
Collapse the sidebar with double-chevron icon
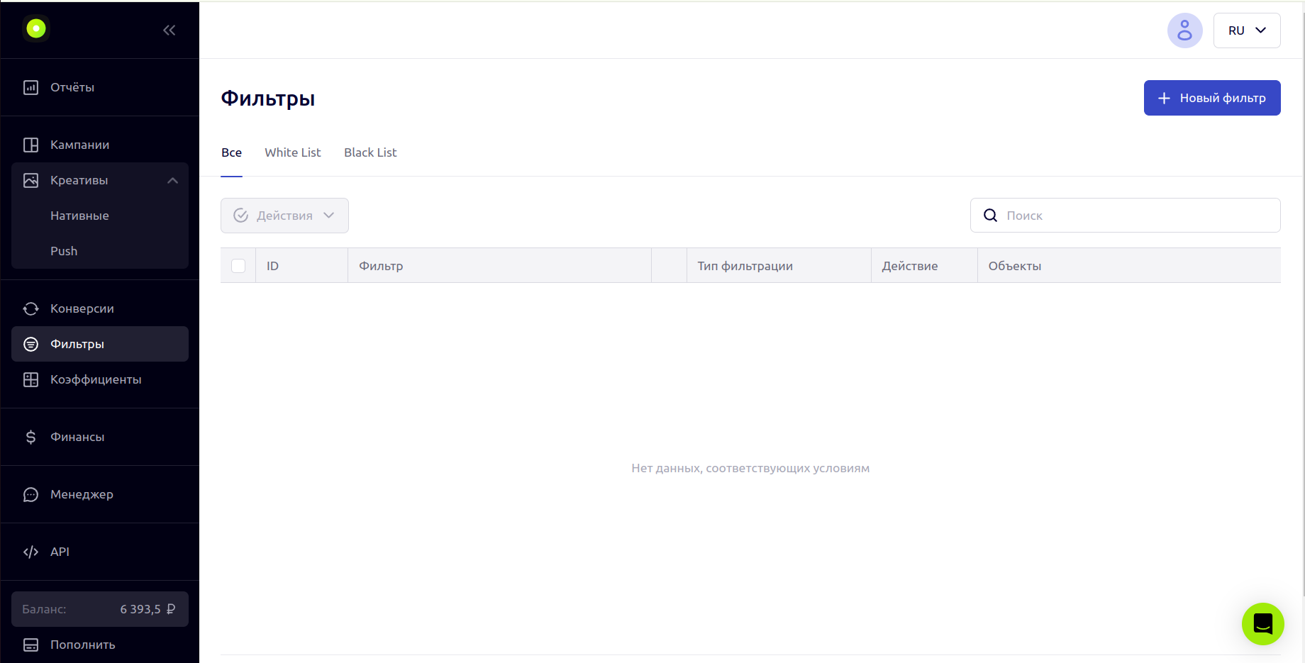coord(169,30)
